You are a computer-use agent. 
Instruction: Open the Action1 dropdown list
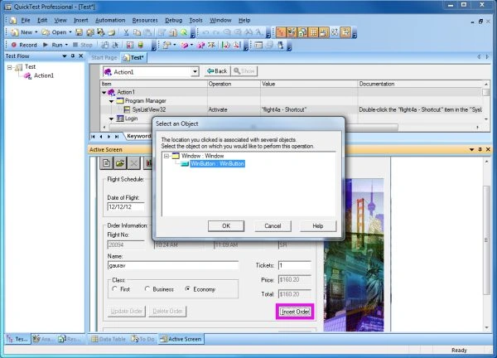tap(195, 72)
